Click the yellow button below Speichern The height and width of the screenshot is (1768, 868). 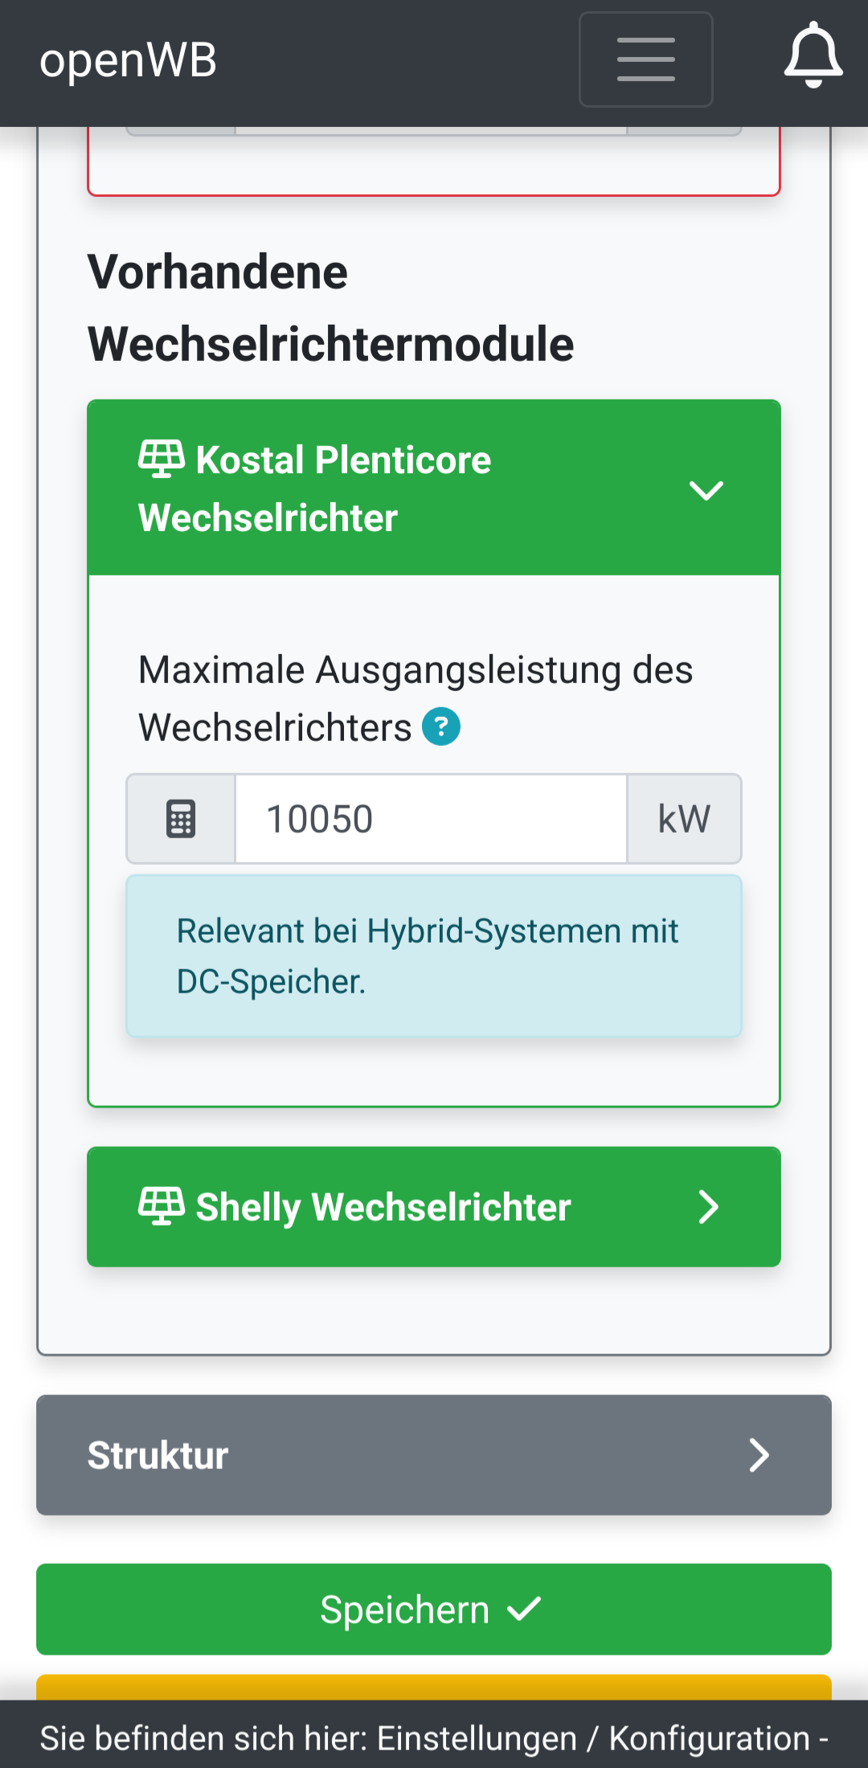pos(434,1687)
